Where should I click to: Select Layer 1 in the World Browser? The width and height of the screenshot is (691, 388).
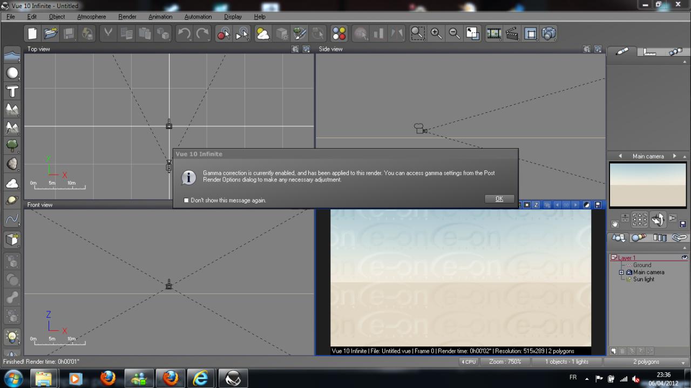627,258
